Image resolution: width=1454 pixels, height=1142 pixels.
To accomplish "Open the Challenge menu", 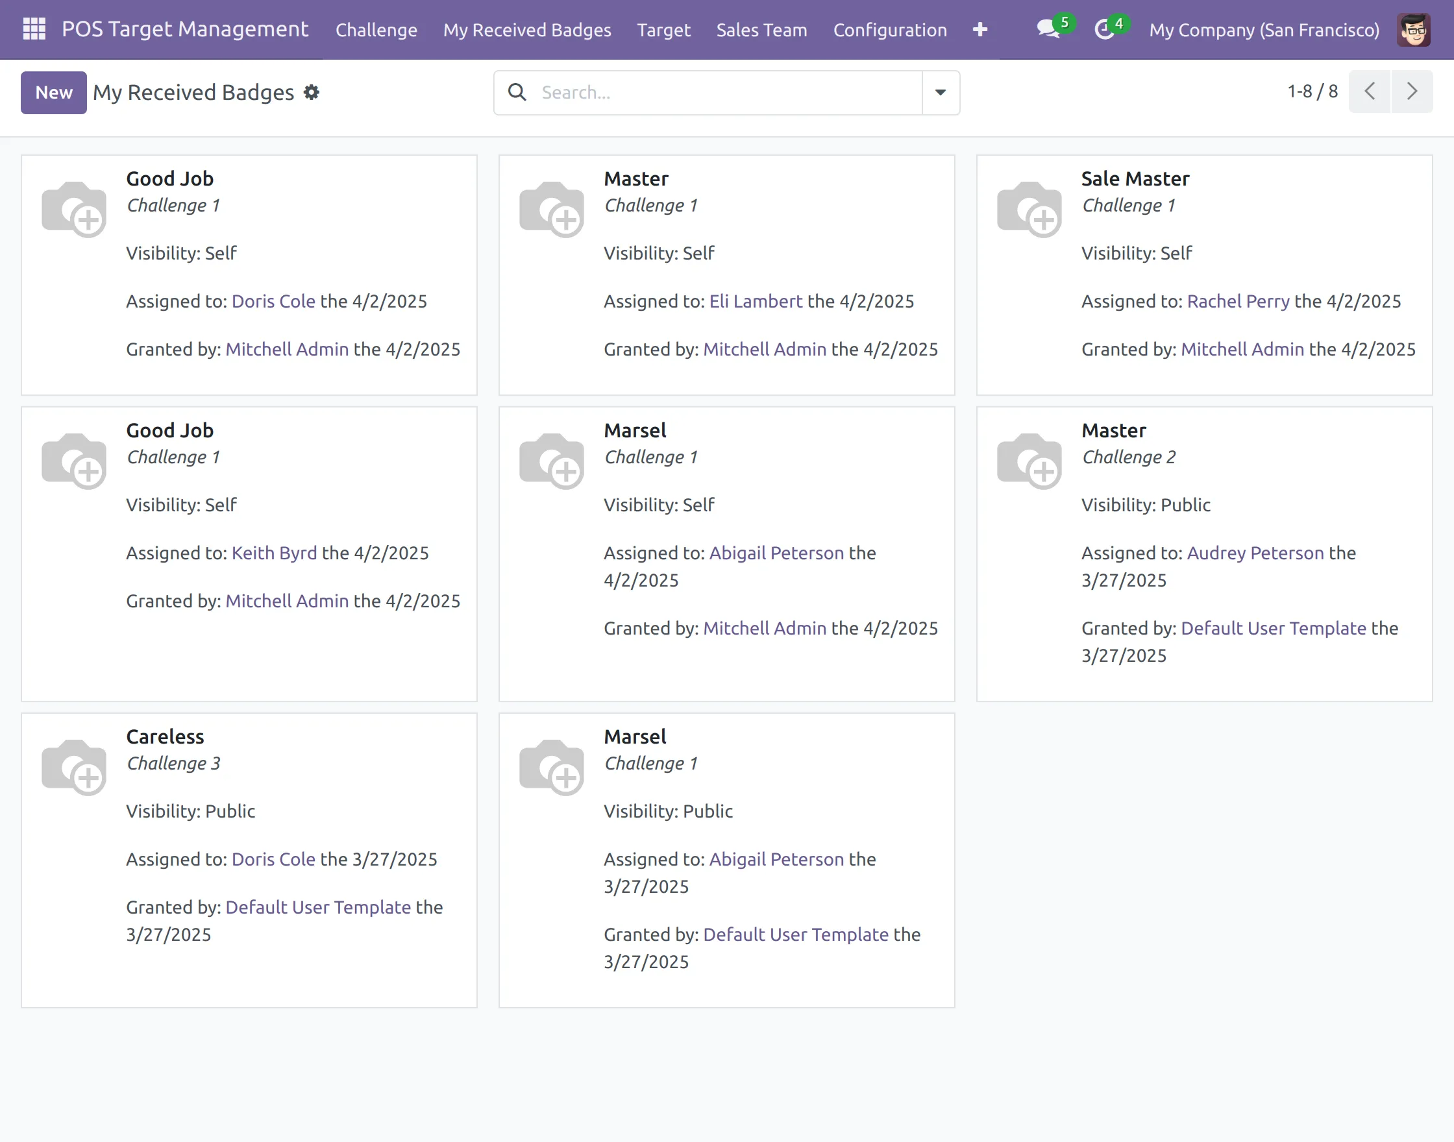I will coord(376,29).
